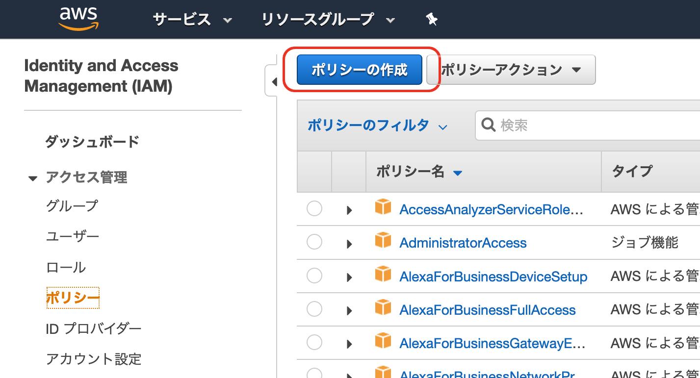Open the AdministratorAccess policy link
Viewport: 700px width, 378px height.
coord(463,243)
